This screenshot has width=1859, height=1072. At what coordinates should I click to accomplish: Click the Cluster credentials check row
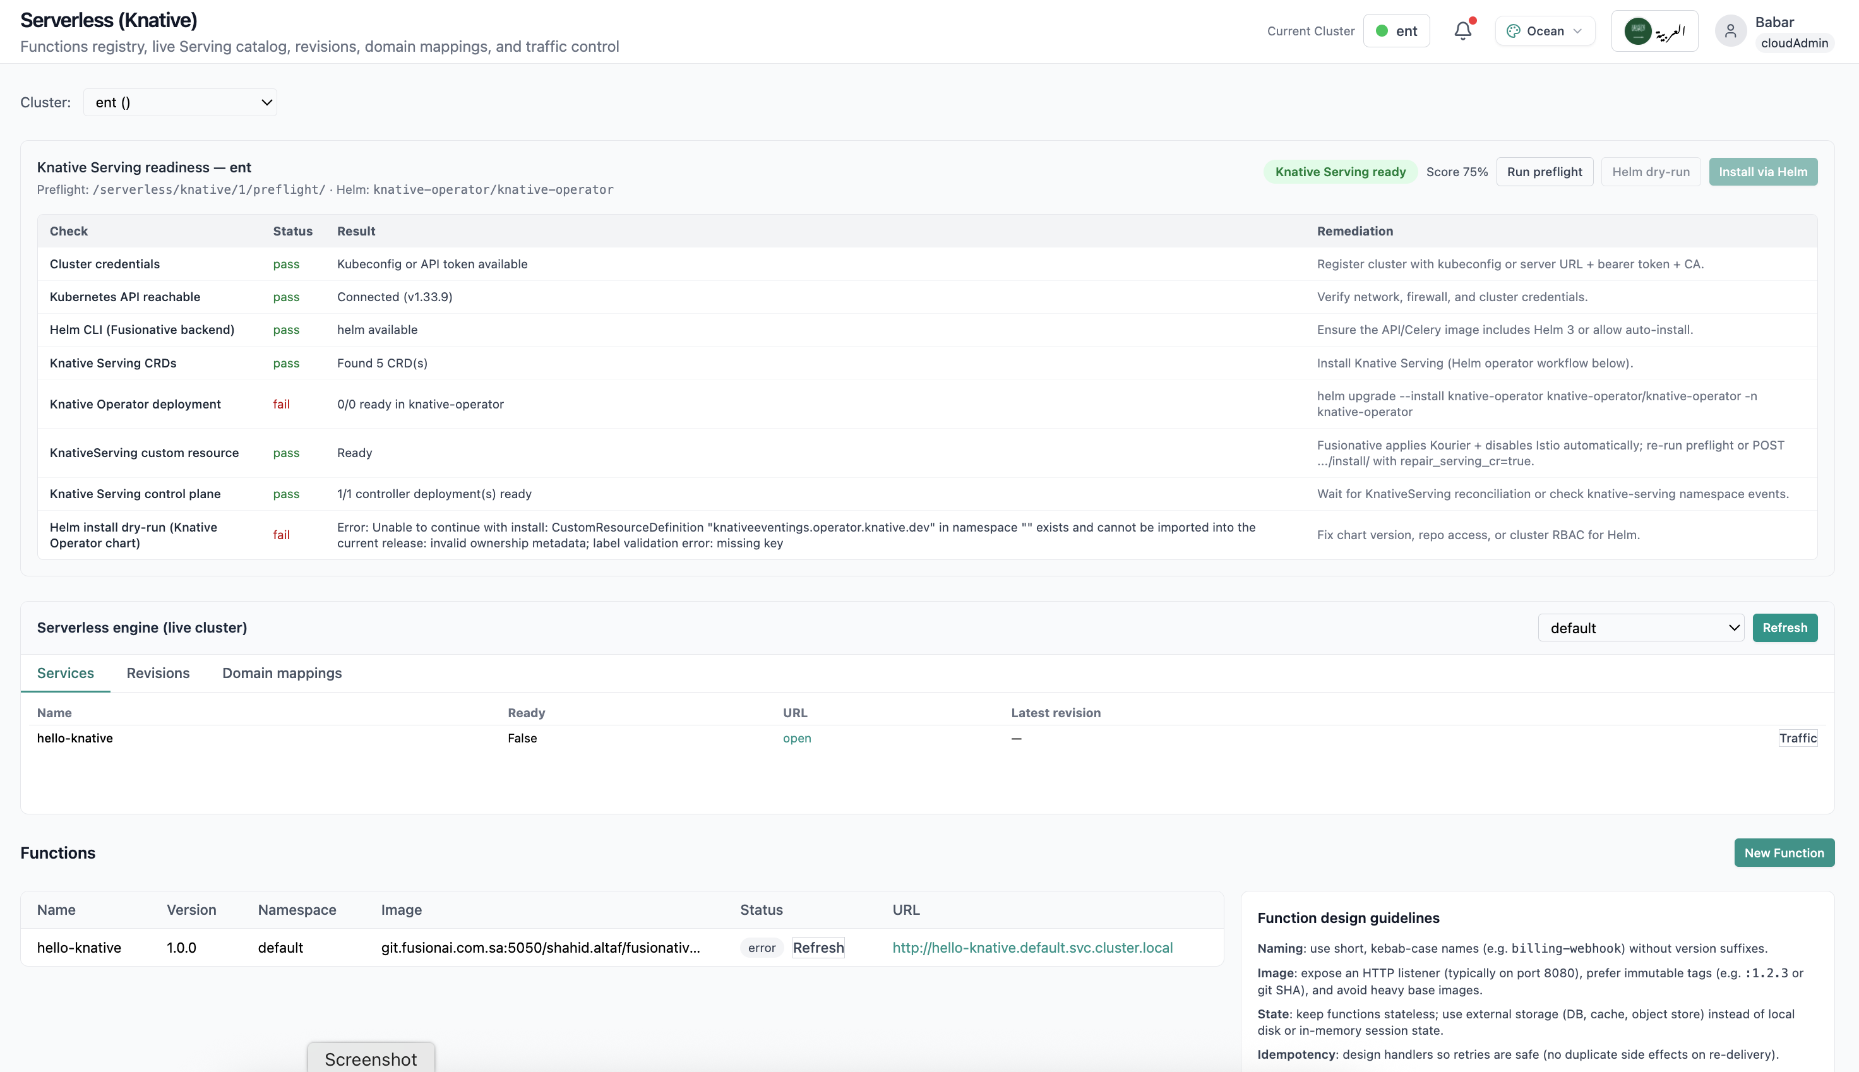click(x=927, y=265)
